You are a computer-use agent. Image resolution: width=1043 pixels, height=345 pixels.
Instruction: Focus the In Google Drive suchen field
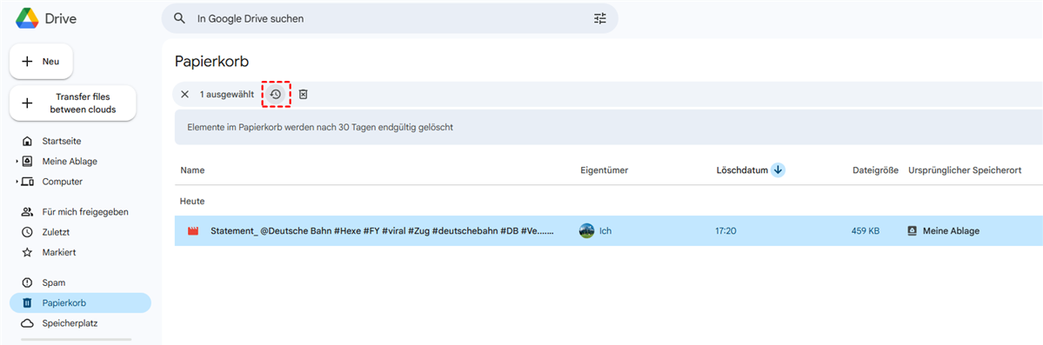coord(389,18)
